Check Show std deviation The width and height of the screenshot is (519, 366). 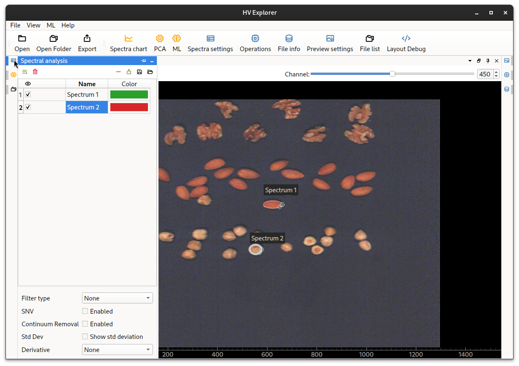point(85,336)
